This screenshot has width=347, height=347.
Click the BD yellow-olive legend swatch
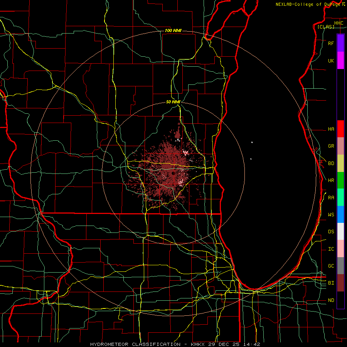point(340,163)
